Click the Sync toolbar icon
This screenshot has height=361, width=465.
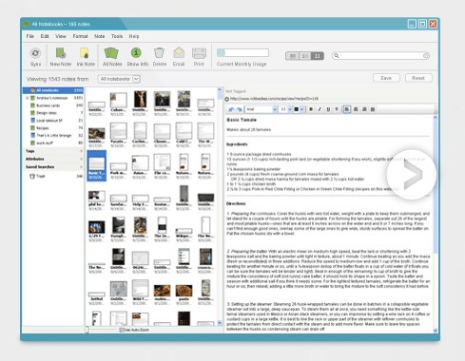tap(35, 53)
